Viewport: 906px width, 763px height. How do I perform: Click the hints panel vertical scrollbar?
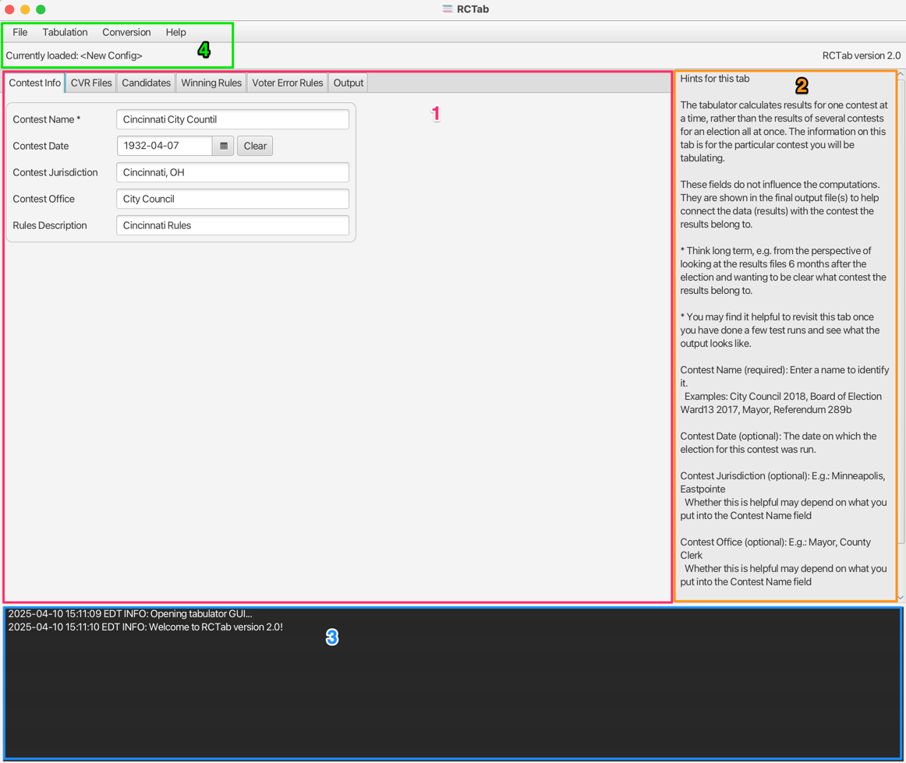point(901,312)
